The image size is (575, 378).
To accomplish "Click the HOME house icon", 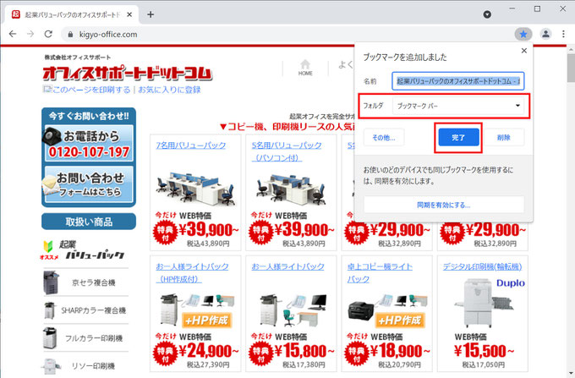I will click(305, 68).
